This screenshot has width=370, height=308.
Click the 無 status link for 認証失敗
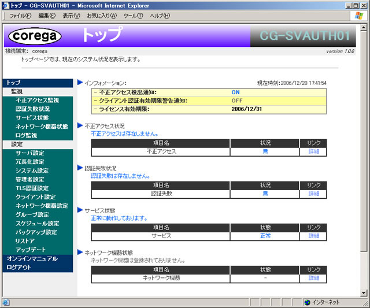coord(265,194)
